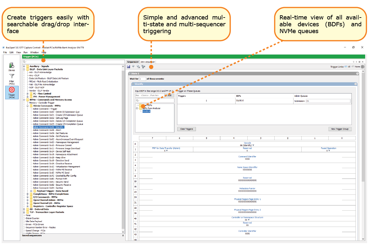Open the File menu
Viewport: 371px width, 248px height.
click(x=5, y=52)
